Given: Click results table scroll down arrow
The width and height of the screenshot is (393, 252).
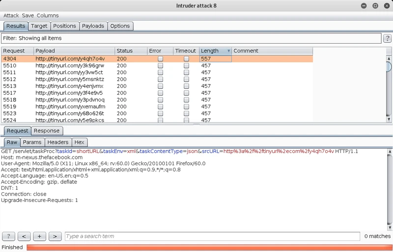Looking at the screenshot, I should (389, 119).
